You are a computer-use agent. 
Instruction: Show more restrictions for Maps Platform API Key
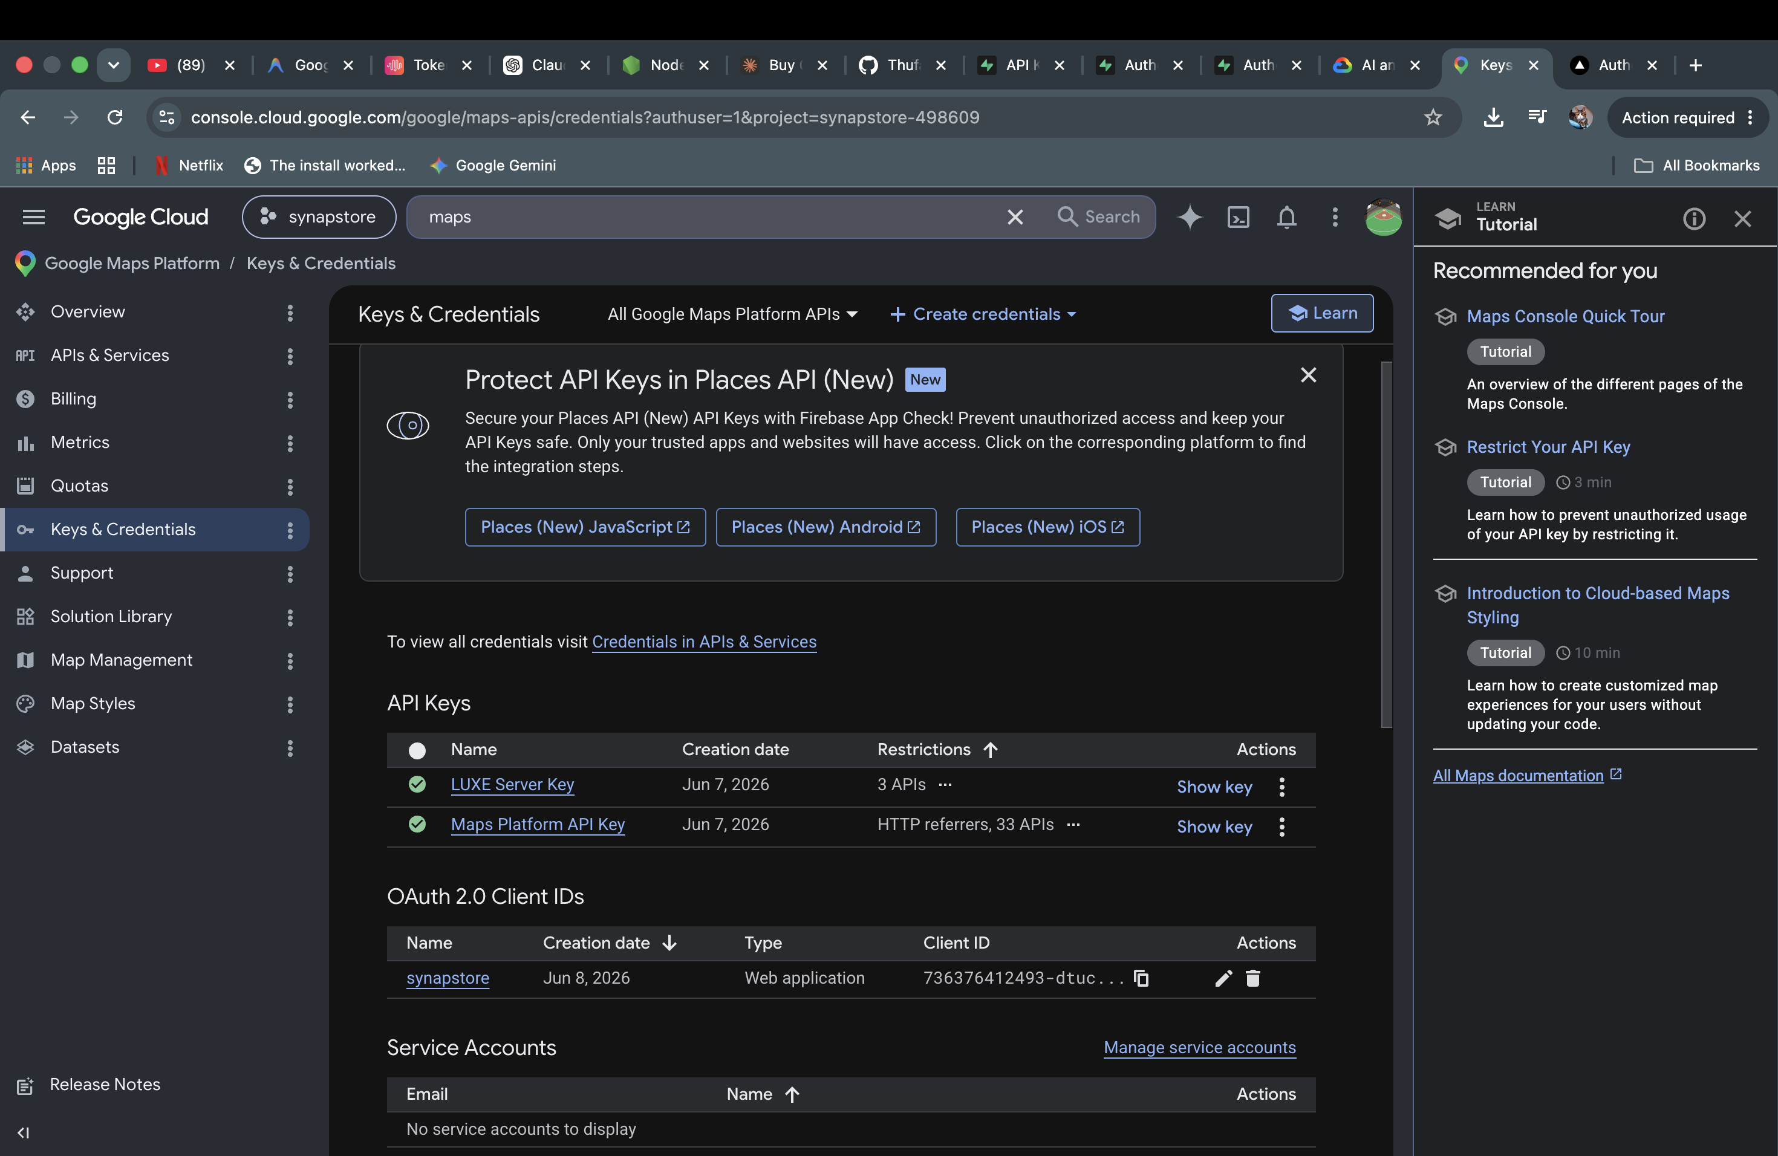coord(1073,825)
